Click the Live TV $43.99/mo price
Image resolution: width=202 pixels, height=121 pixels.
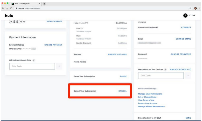(x=122, y=29)
